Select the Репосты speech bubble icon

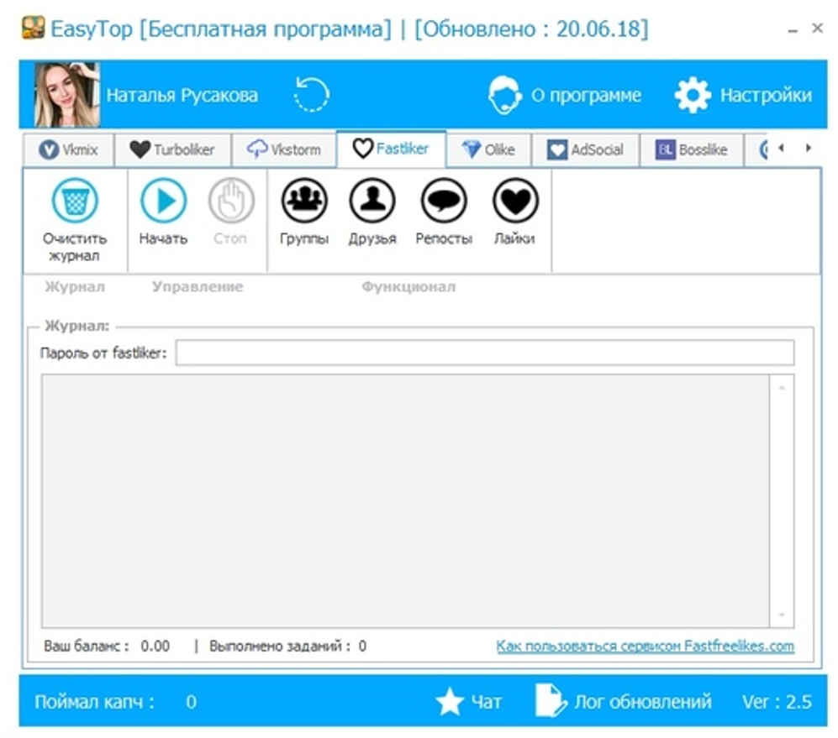(x=444, y=201)
